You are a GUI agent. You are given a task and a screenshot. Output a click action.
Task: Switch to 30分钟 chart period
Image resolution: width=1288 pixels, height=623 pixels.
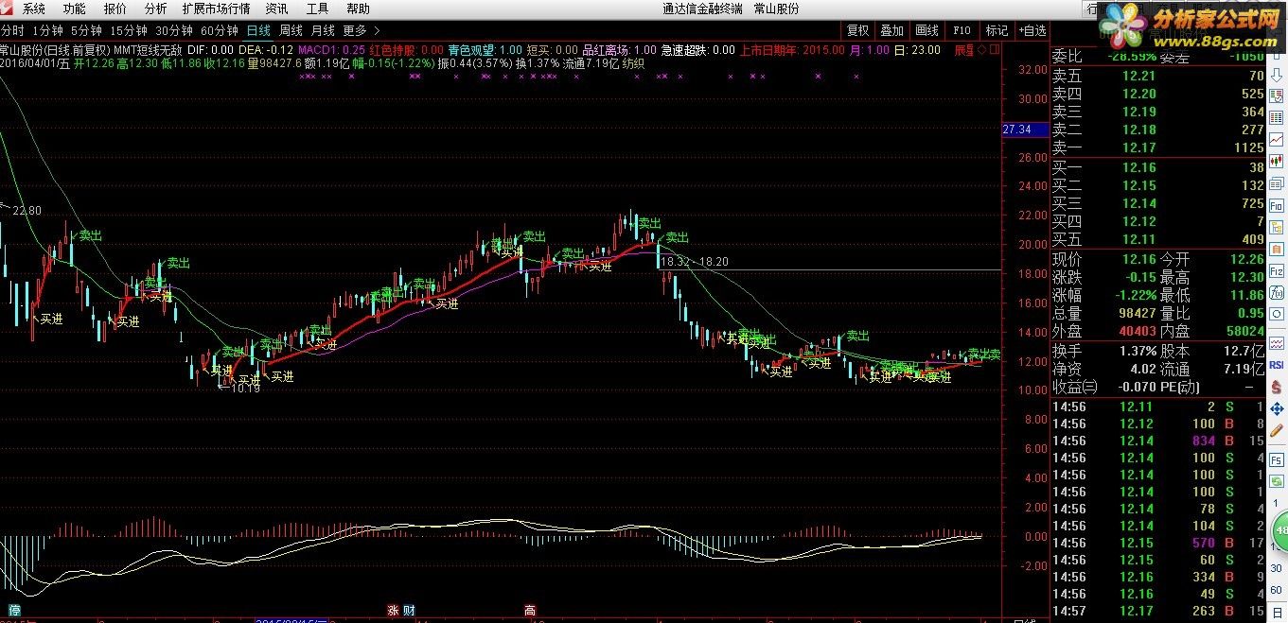[174, 30]
